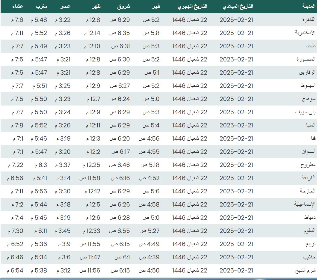Click the شرم الشيخ city name

coord(307,270)
